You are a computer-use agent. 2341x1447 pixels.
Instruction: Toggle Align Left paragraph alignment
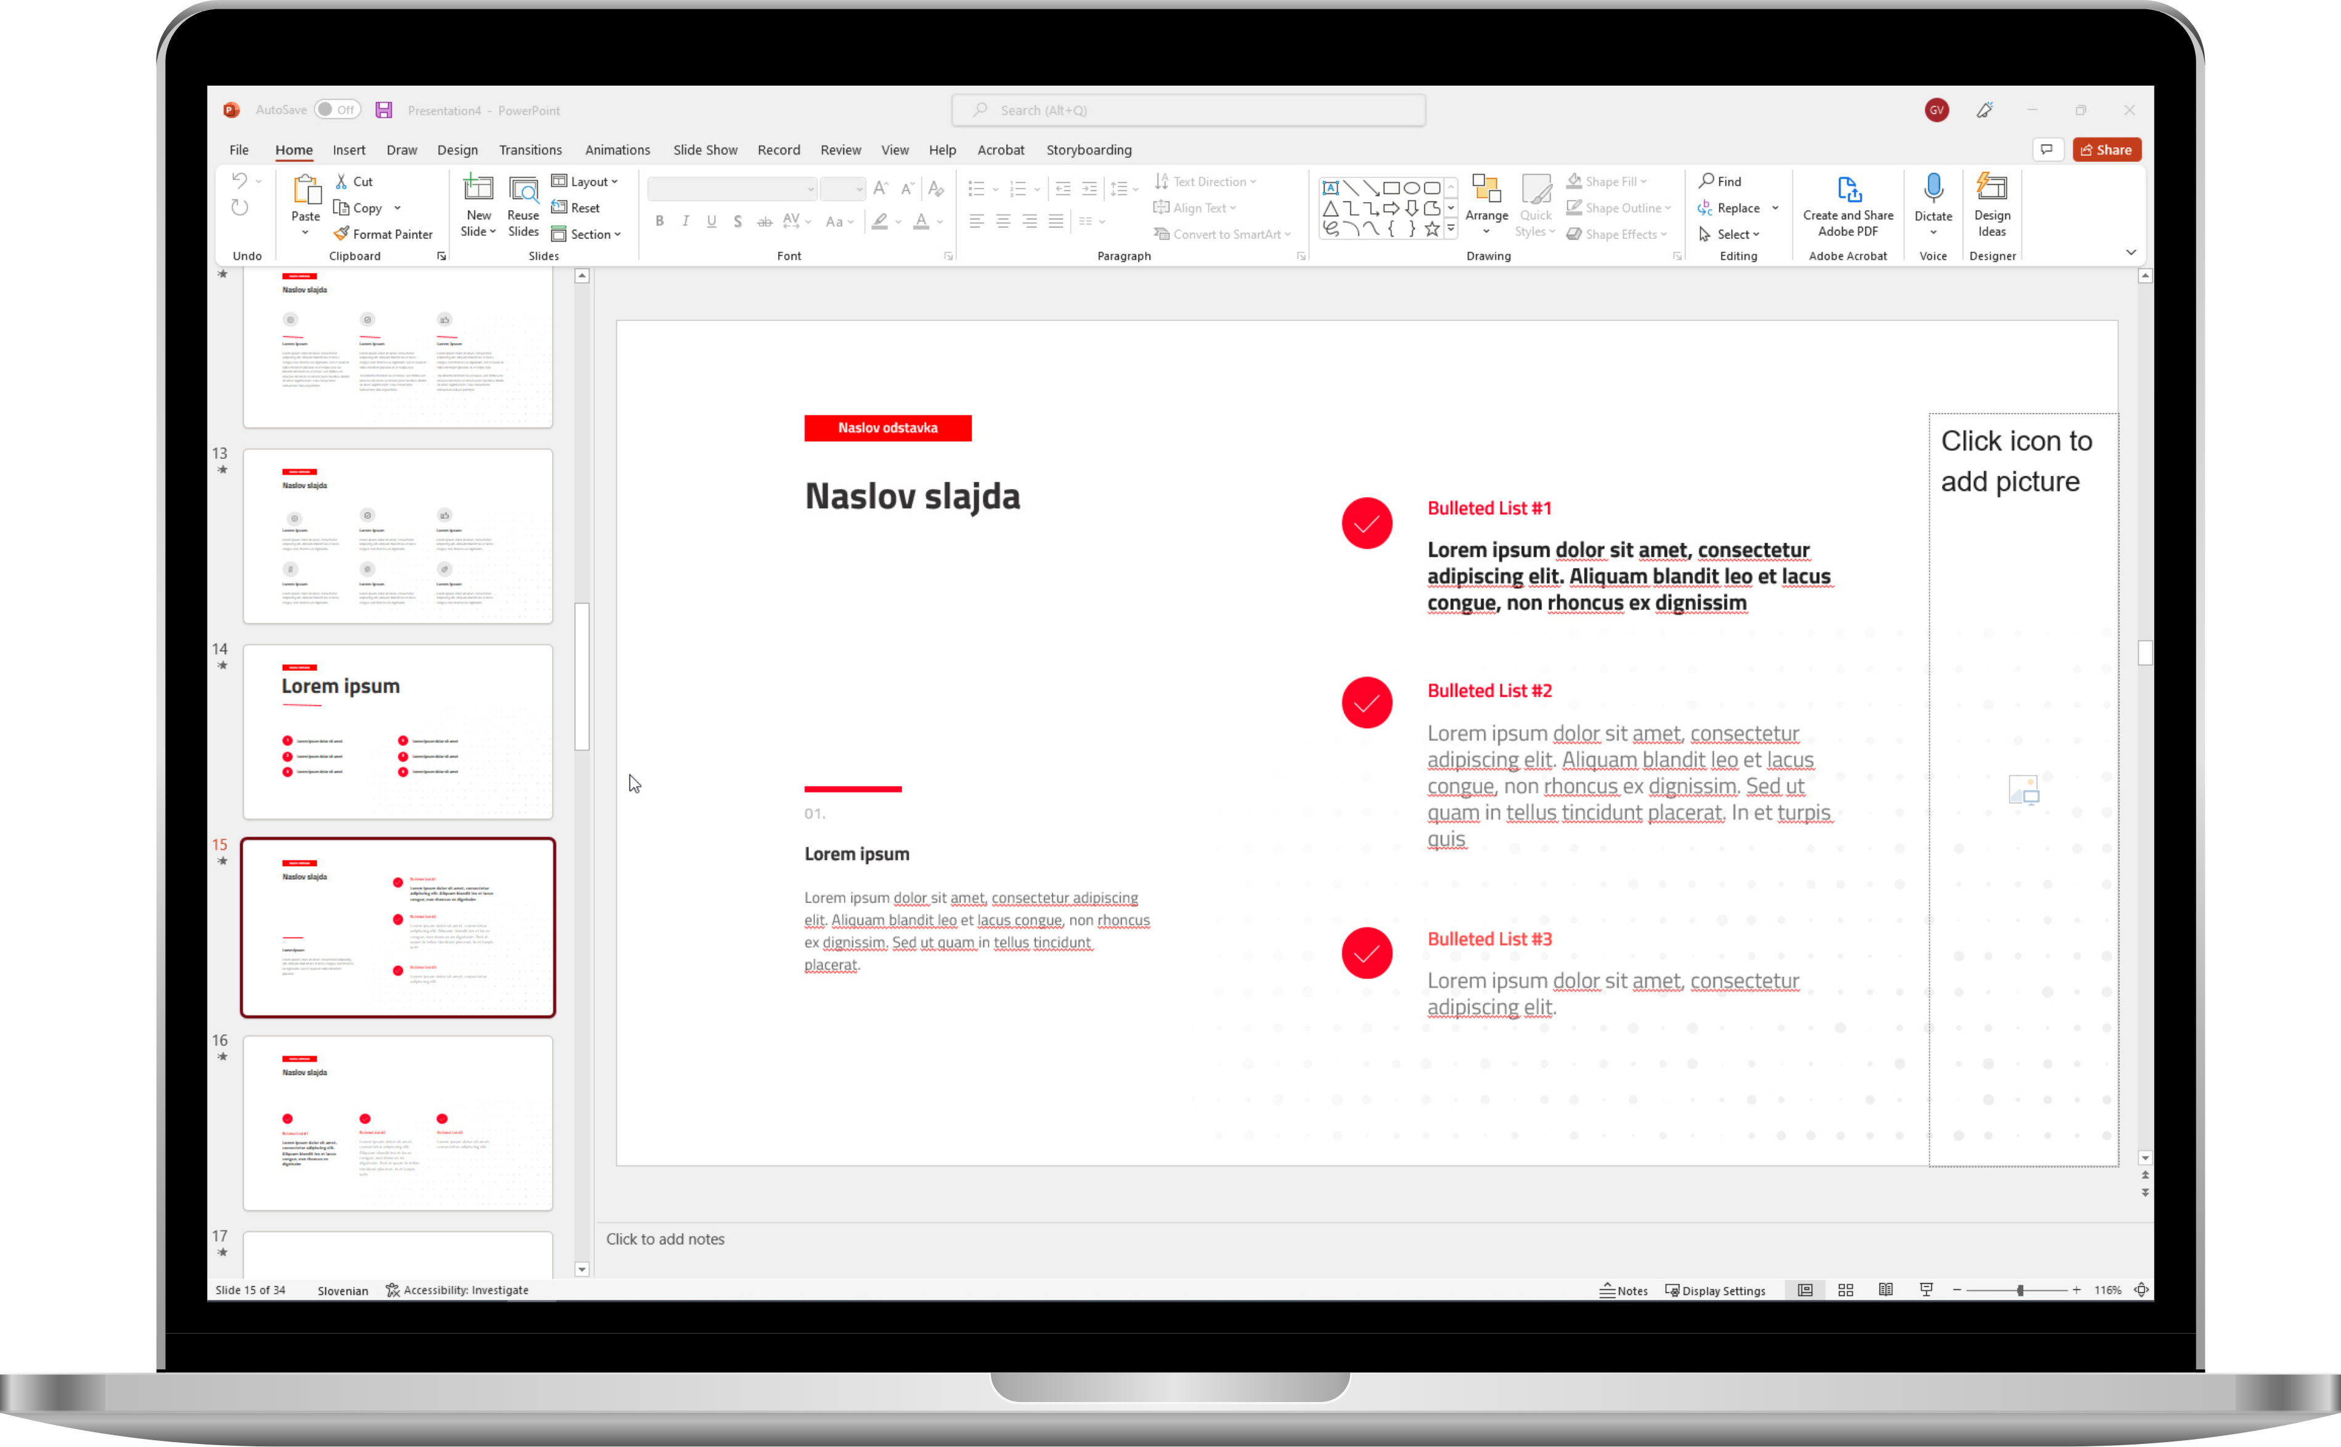976,221
